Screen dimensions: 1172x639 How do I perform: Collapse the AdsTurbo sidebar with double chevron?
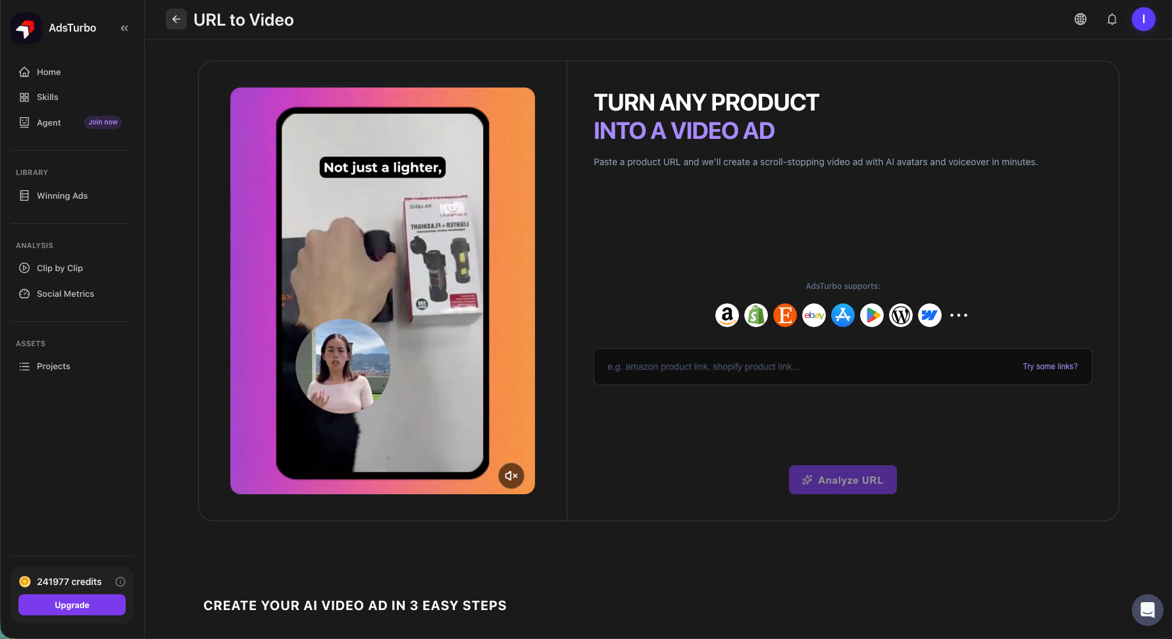click(124, 28)
